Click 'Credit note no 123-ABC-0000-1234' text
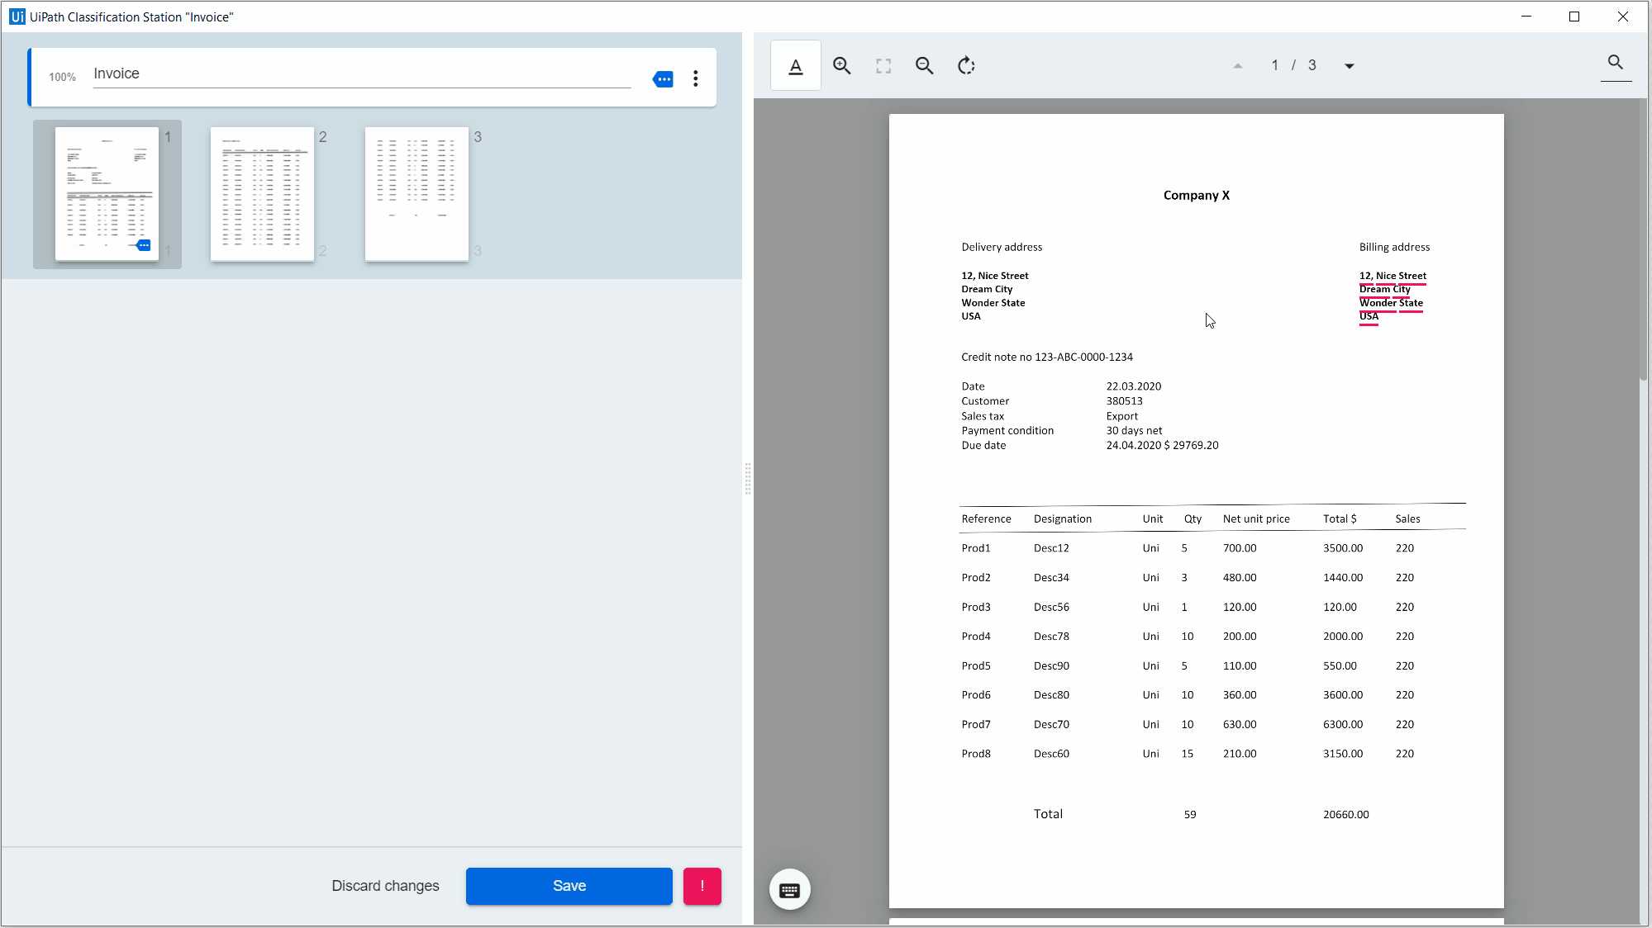The image size is (1652, 928). coord(1047,357)
